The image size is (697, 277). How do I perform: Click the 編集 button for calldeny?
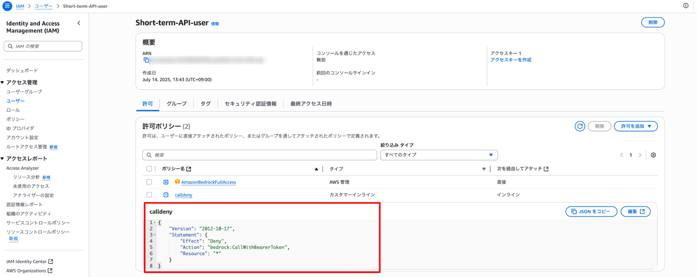pyautogui.click(x=636, y=211)
